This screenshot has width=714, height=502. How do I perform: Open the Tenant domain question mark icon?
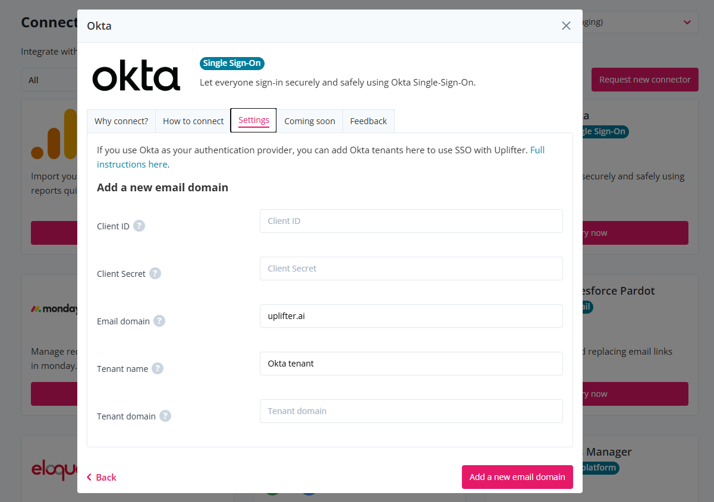click(166, 416)
